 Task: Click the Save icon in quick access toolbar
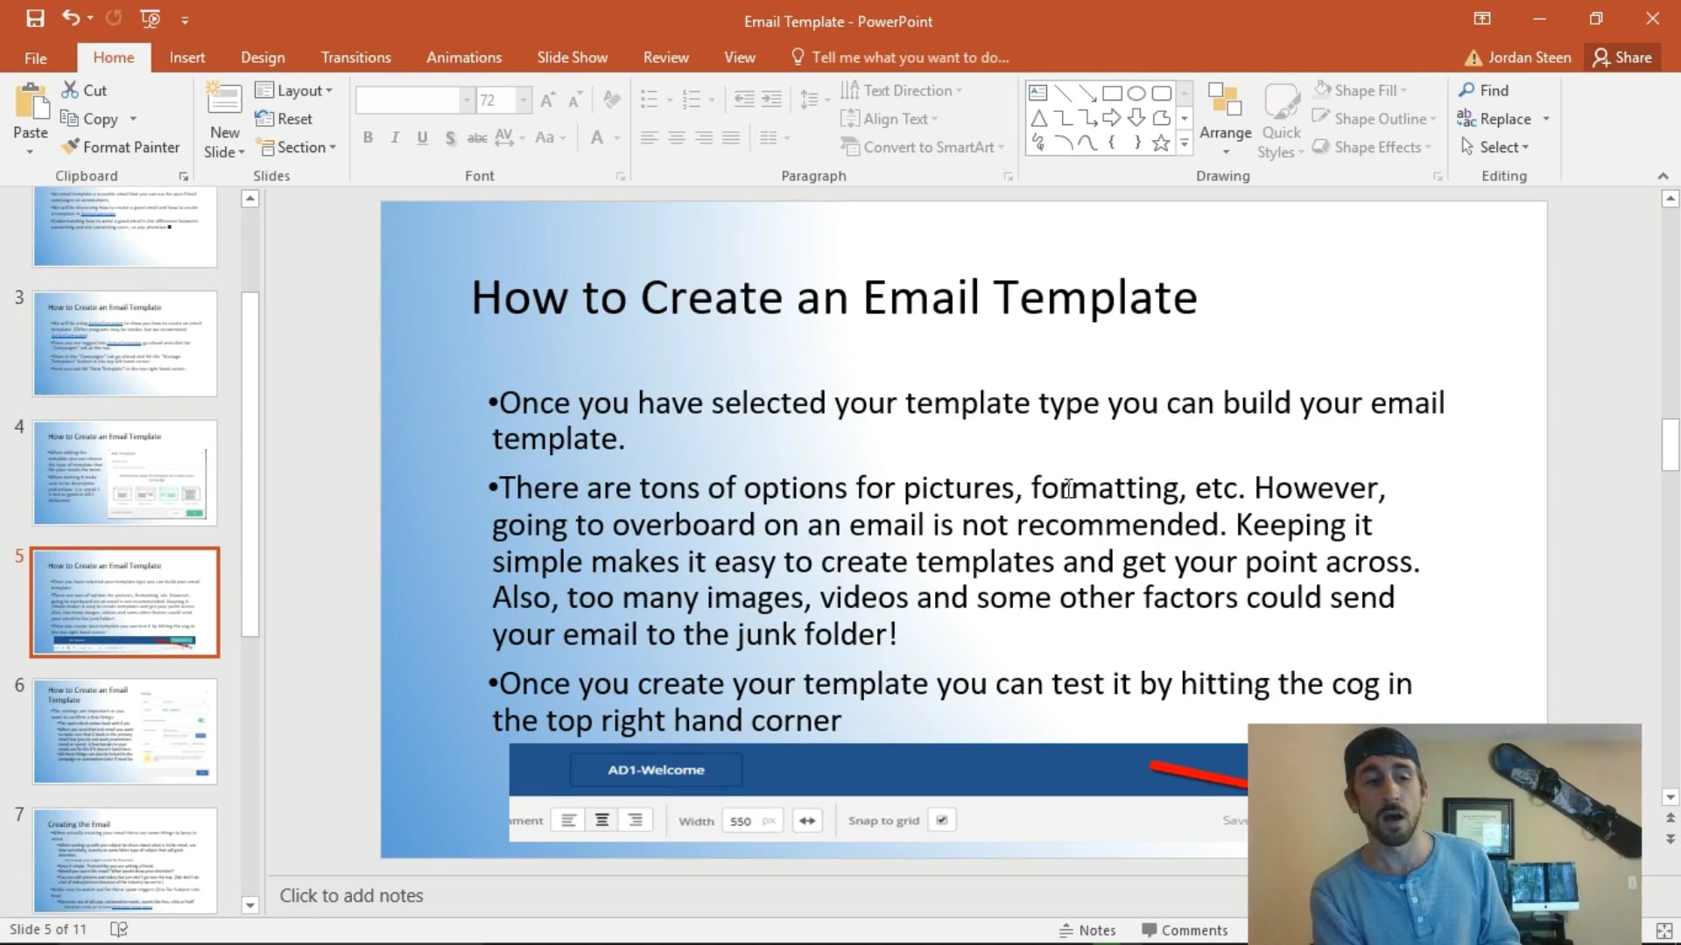point(35,18)
